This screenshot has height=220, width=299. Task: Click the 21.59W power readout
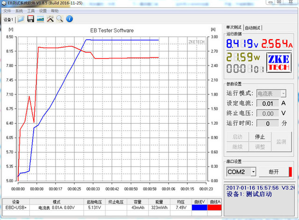coord(243,57)
